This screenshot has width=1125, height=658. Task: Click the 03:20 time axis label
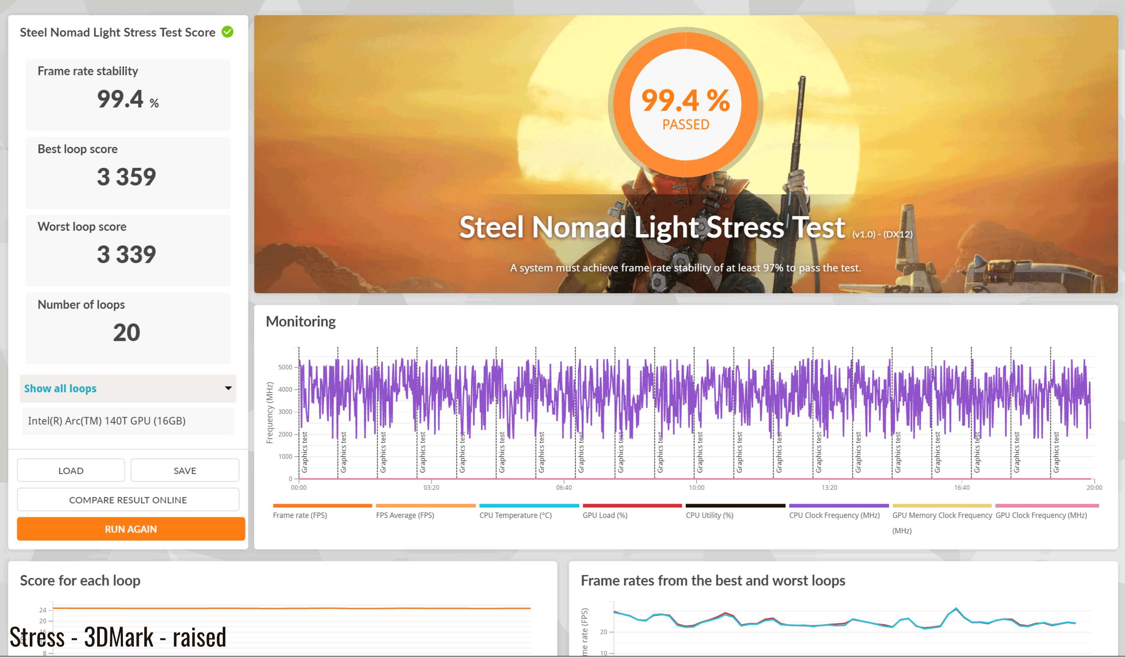click(431, 487)
